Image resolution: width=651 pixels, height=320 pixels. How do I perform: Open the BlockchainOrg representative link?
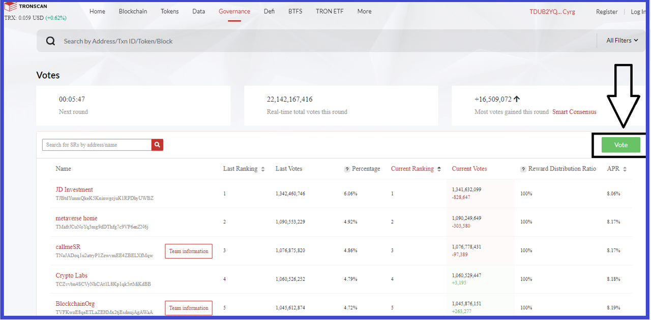tap(75, 304)
